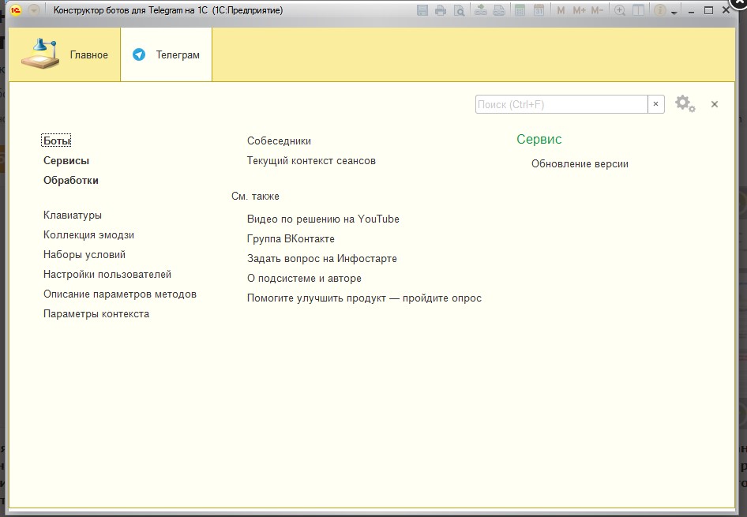Open Print Preview from title toolbar
Image resolution: width=747 pixels, height=517 pixels.
pos(458,10)
